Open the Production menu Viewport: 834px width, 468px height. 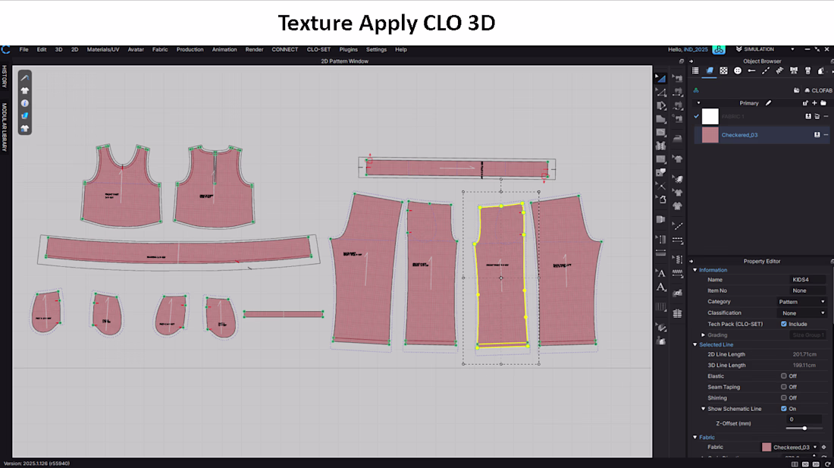pos(190,49)
